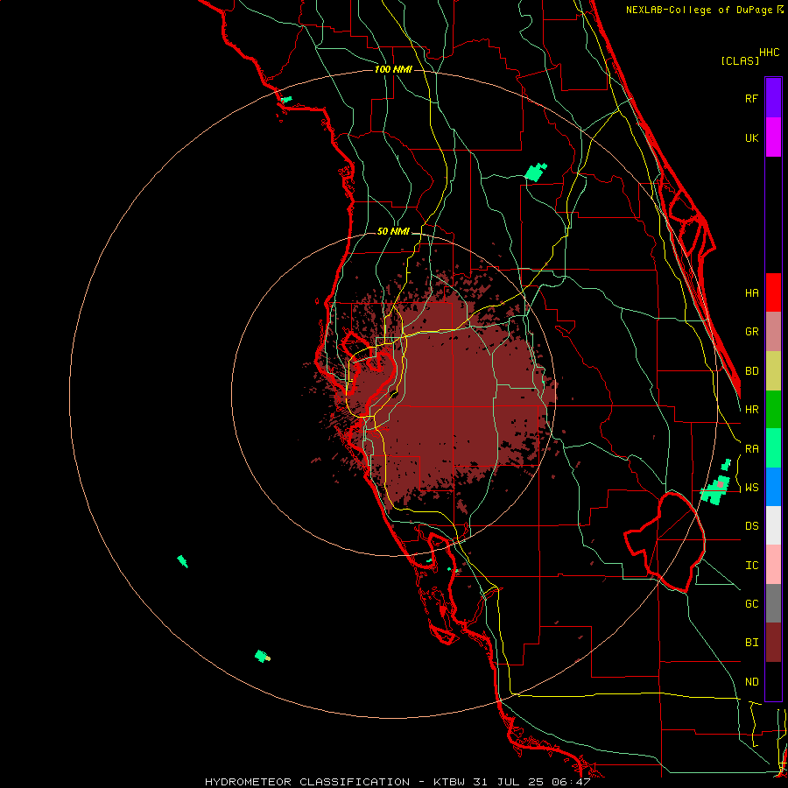Click the "[CLAS]" units label
788x788 pixels.
tap(740, 60)
